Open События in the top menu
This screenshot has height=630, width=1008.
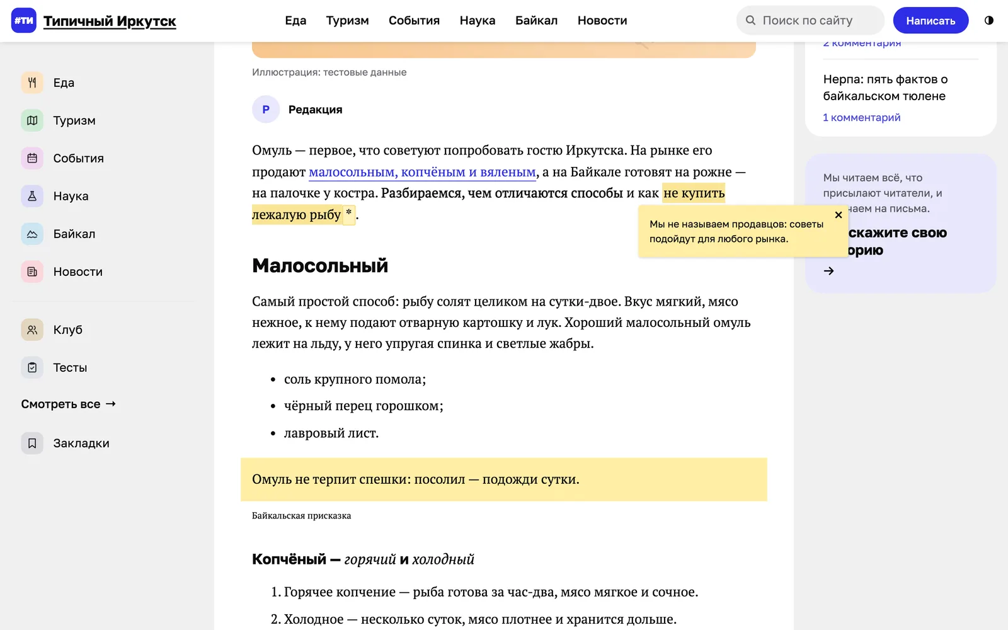coord(414,20)
